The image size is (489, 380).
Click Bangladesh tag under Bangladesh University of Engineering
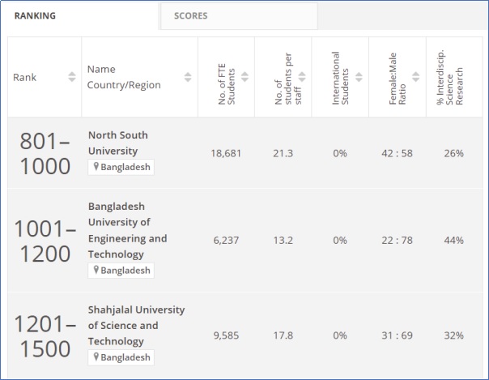(x=121, y=271)
